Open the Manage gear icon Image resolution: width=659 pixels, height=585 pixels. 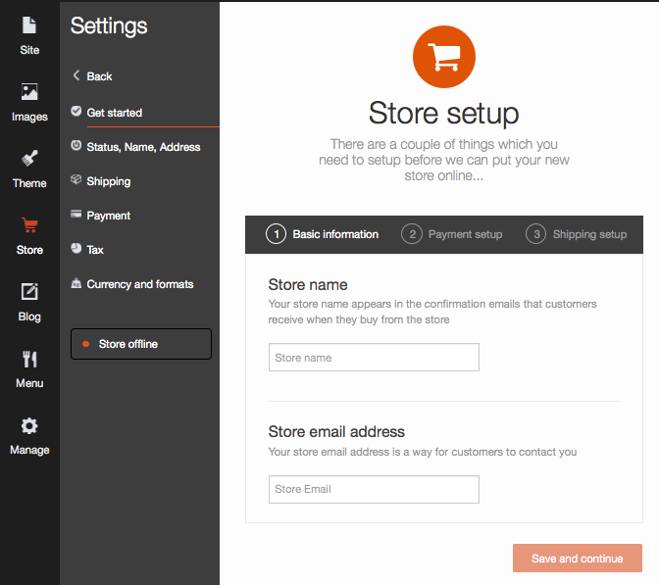[29, 426]
